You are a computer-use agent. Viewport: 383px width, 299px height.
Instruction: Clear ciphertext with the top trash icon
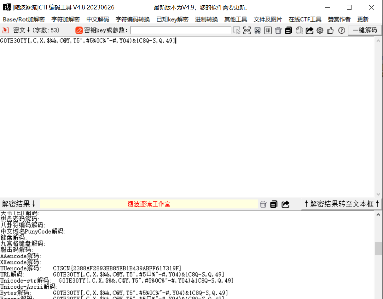pos(278,30)
